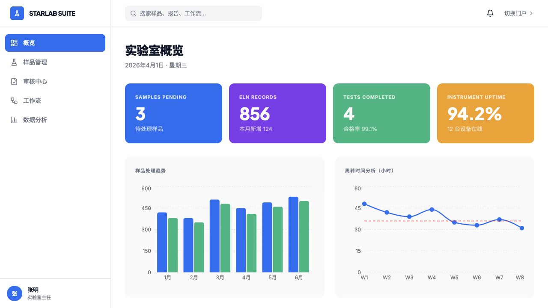Expand the 切换门户 chevron arrow
This screenshot has width=548, height=308.
click(531, 13)
